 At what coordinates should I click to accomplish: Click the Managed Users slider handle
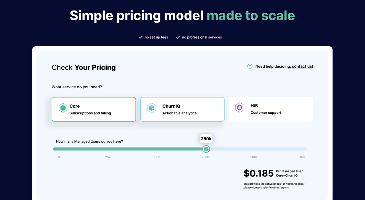point(206,149)
